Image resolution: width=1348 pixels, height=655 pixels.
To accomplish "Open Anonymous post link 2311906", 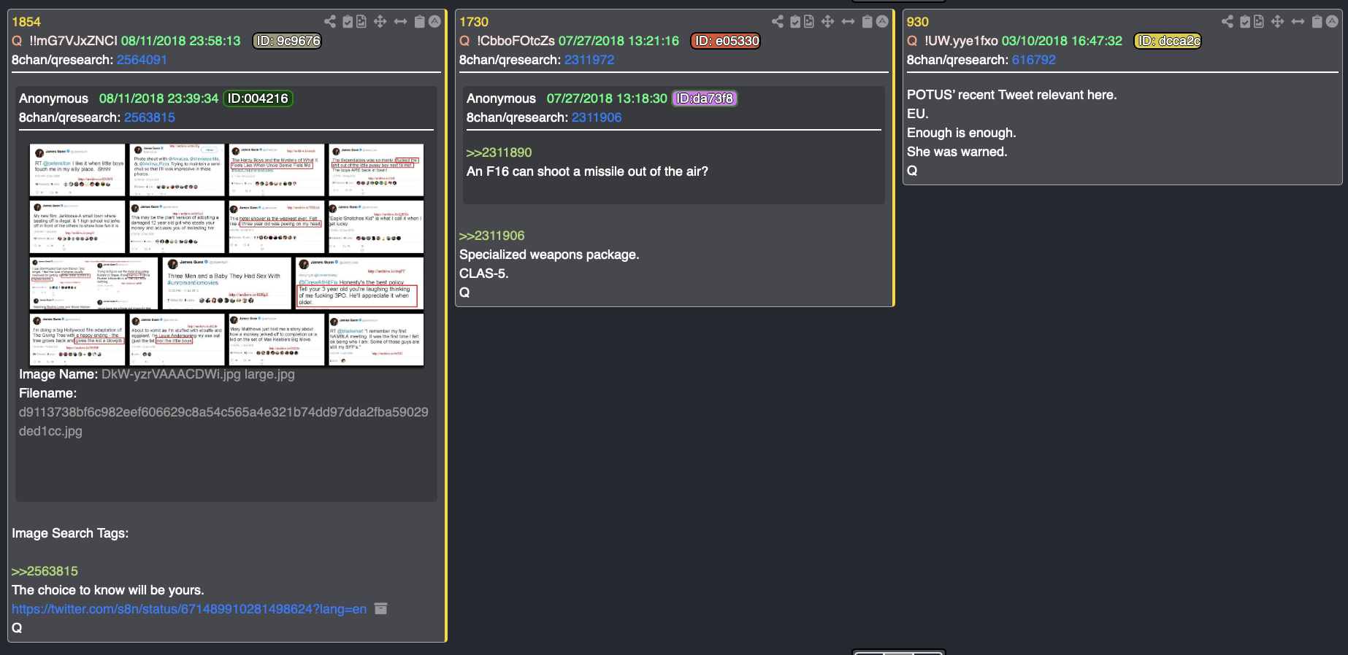I will (x=597, y=117).
